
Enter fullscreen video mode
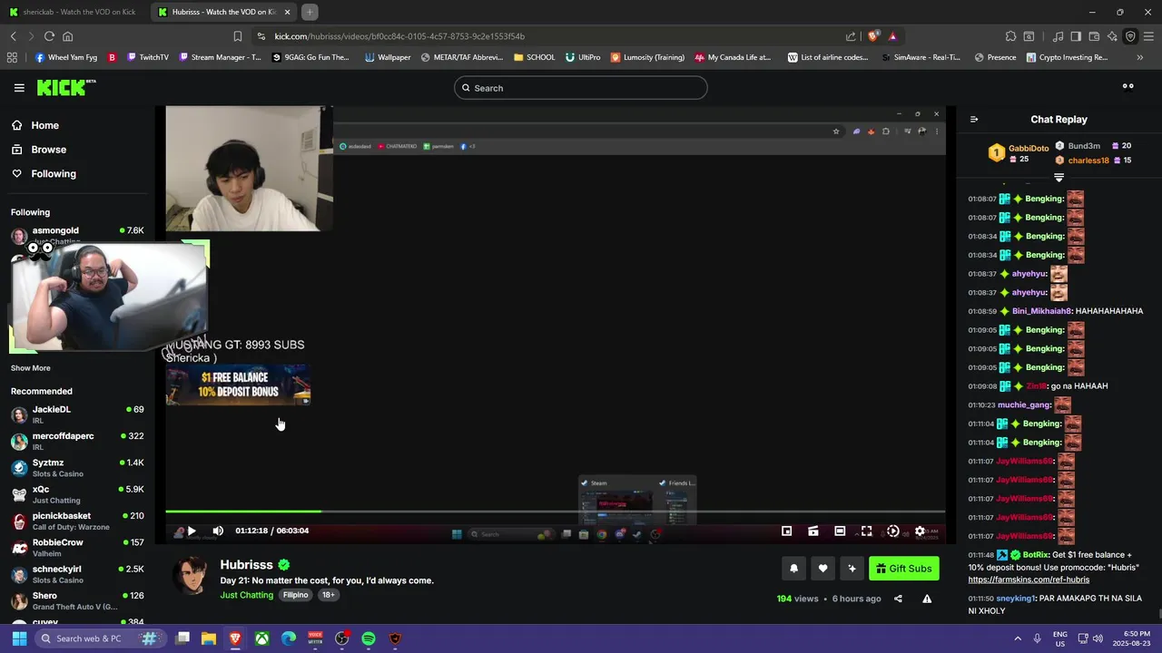pyautogui.click(x=866, y=531)
